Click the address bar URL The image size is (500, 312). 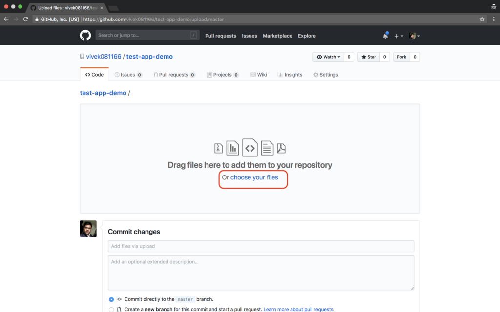click(153, 19)
